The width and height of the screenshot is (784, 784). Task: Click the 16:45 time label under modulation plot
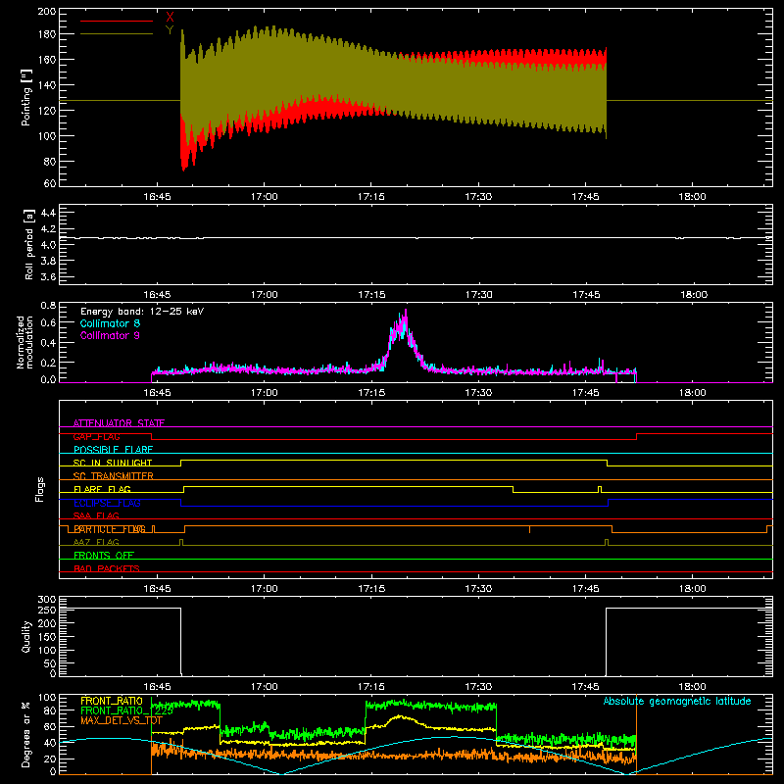157,393
